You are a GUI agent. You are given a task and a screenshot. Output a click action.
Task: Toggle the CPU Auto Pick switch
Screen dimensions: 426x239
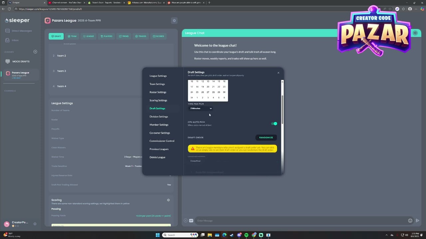(x=274, y=123)
